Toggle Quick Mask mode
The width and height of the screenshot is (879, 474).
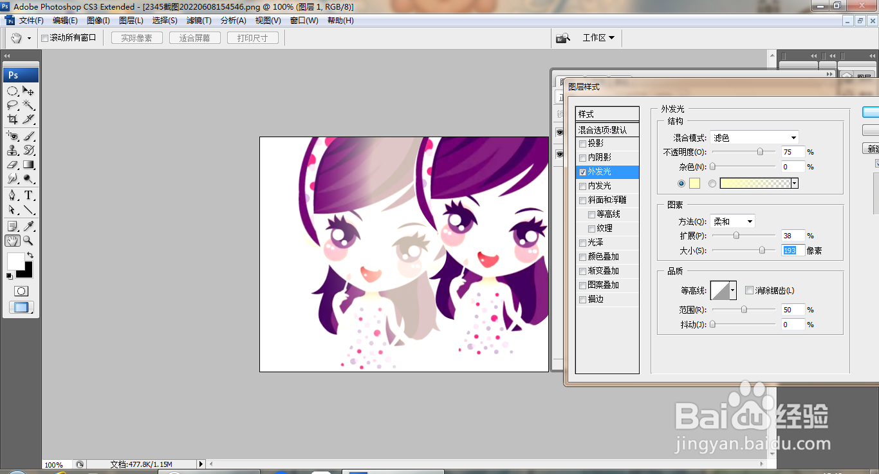pos(21,291)
